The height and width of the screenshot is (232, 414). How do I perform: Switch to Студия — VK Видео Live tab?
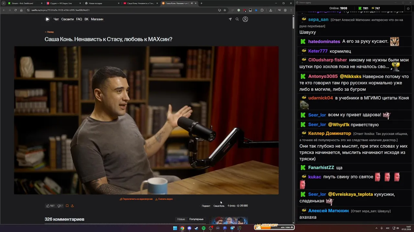64,3
